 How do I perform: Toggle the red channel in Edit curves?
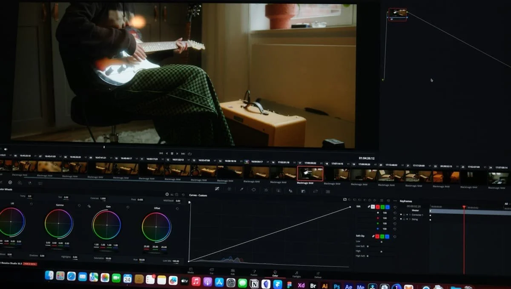[377, 207]
